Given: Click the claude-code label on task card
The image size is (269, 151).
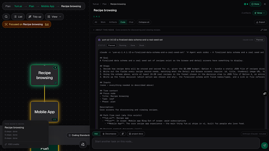Looking at the screenshot, I should [248, 40].
